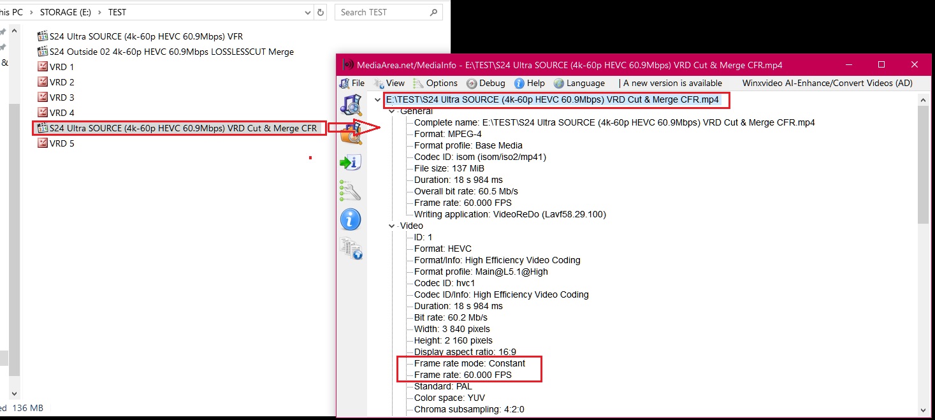Click the 'Format profile: Main@L5.1@High' row
This screenshot has height=420, width=935.
(x=481, y=272)
